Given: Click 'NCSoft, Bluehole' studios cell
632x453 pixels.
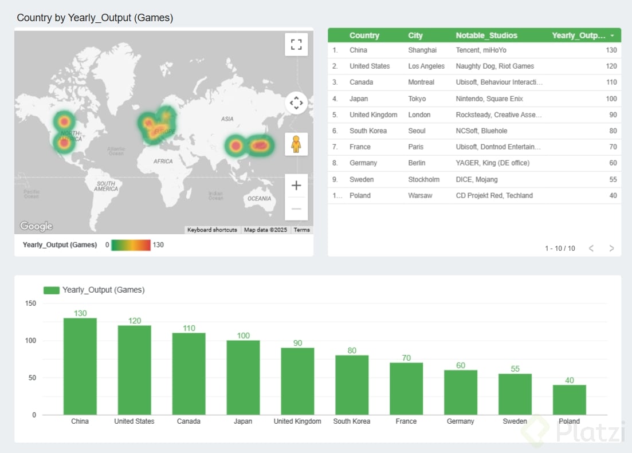Looking at the screenshot, I should [482, 131].
